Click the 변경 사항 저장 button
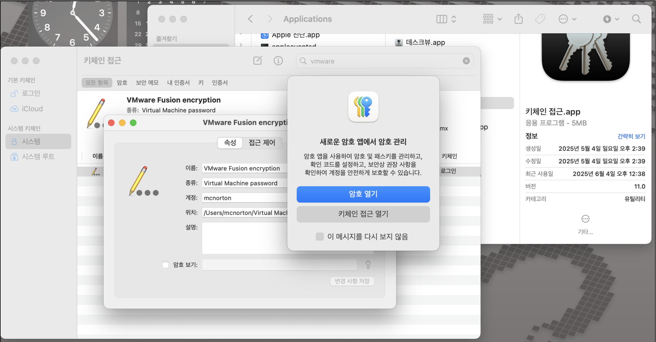Viewport: 656px width, 342px height. click(x=352, y=281)
